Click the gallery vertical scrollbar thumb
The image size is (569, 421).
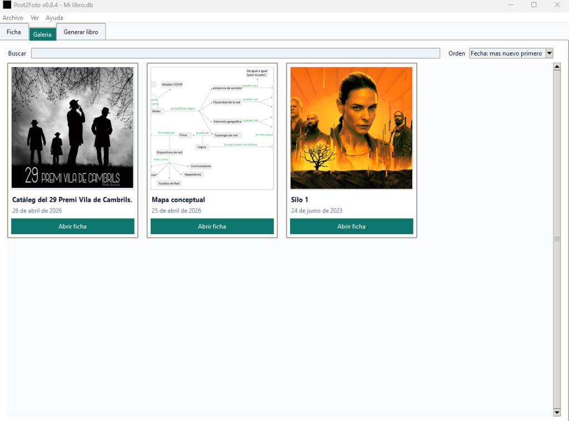click(x=557, y=239)
